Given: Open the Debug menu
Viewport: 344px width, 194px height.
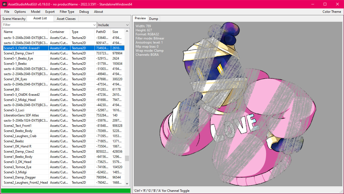Looking at the screenshot, I should (84, 12).
